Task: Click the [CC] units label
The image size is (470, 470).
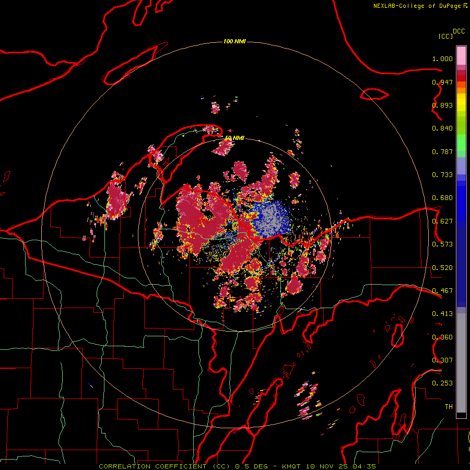Action: pos(445,36)
